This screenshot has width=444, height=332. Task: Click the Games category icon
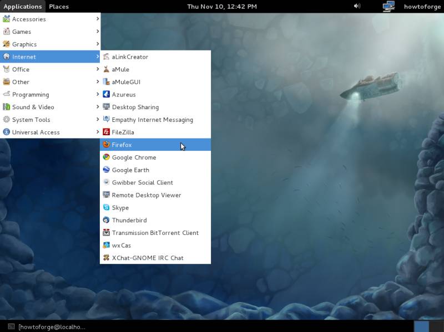pyautogui.click(x=6, y=32)
